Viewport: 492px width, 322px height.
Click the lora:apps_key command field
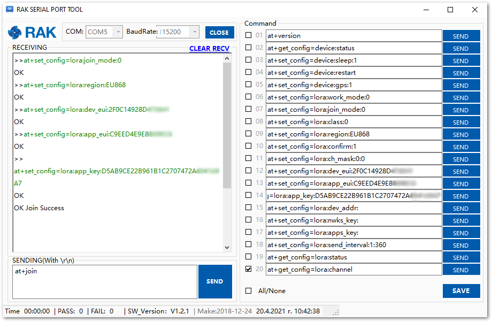[353, 233]
